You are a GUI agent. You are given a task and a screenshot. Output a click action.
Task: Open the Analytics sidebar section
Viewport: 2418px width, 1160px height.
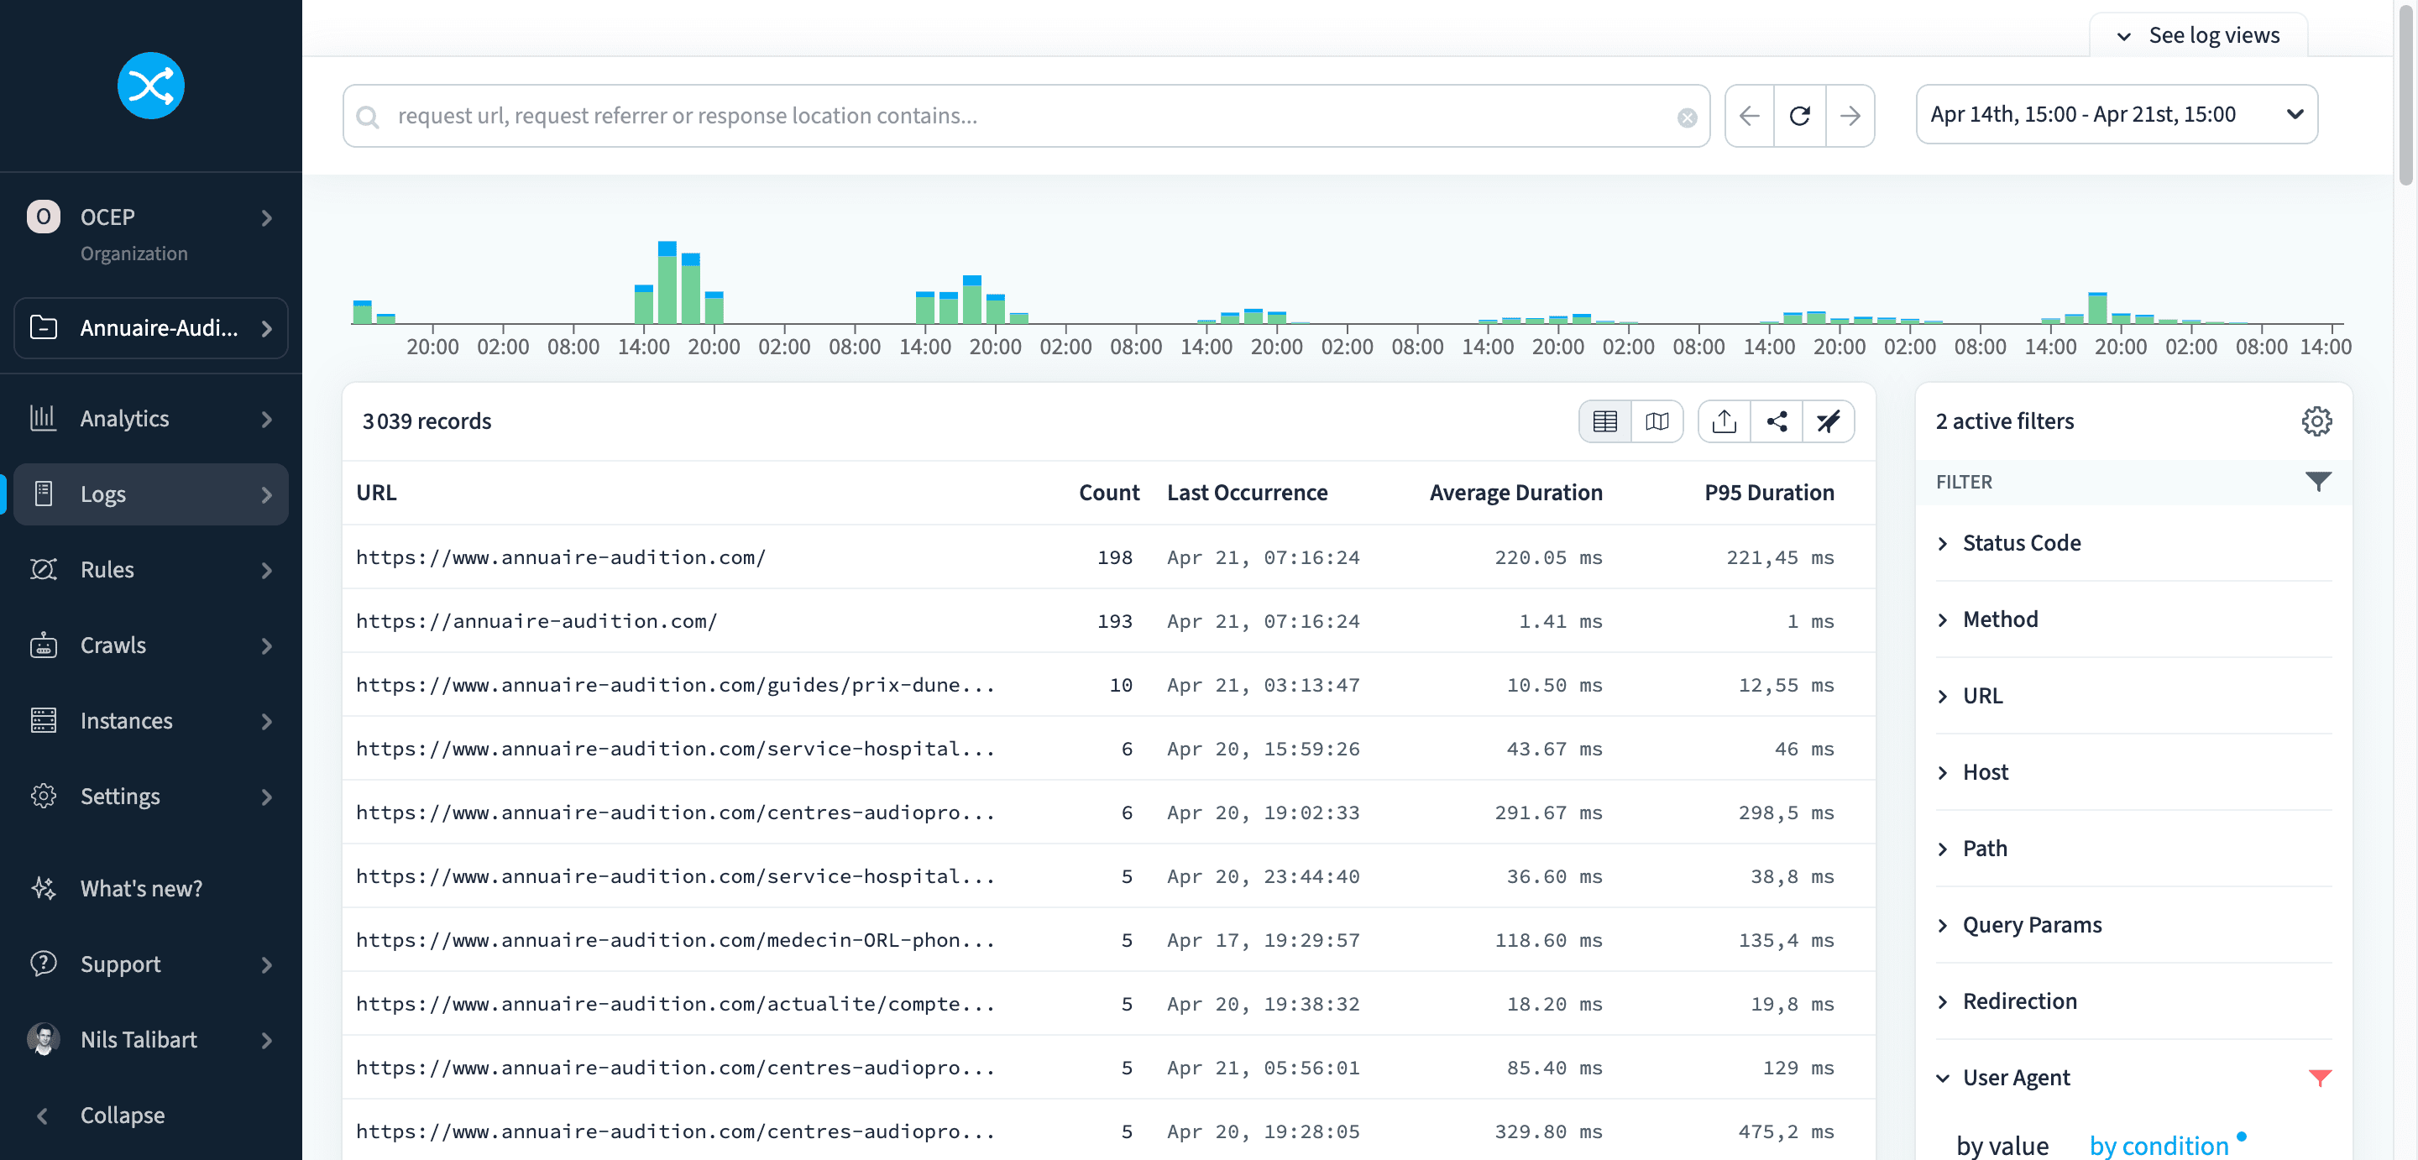(x=150, y=419)
